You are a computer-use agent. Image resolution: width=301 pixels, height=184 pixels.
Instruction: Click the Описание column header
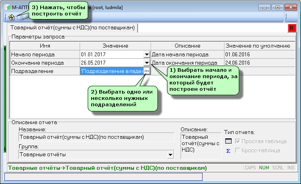187,46
